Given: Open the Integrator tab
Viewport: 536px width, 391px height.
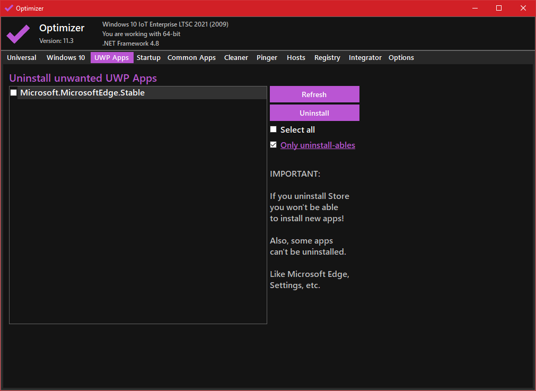Looking at the screenshot, I should tap(365, 58).
